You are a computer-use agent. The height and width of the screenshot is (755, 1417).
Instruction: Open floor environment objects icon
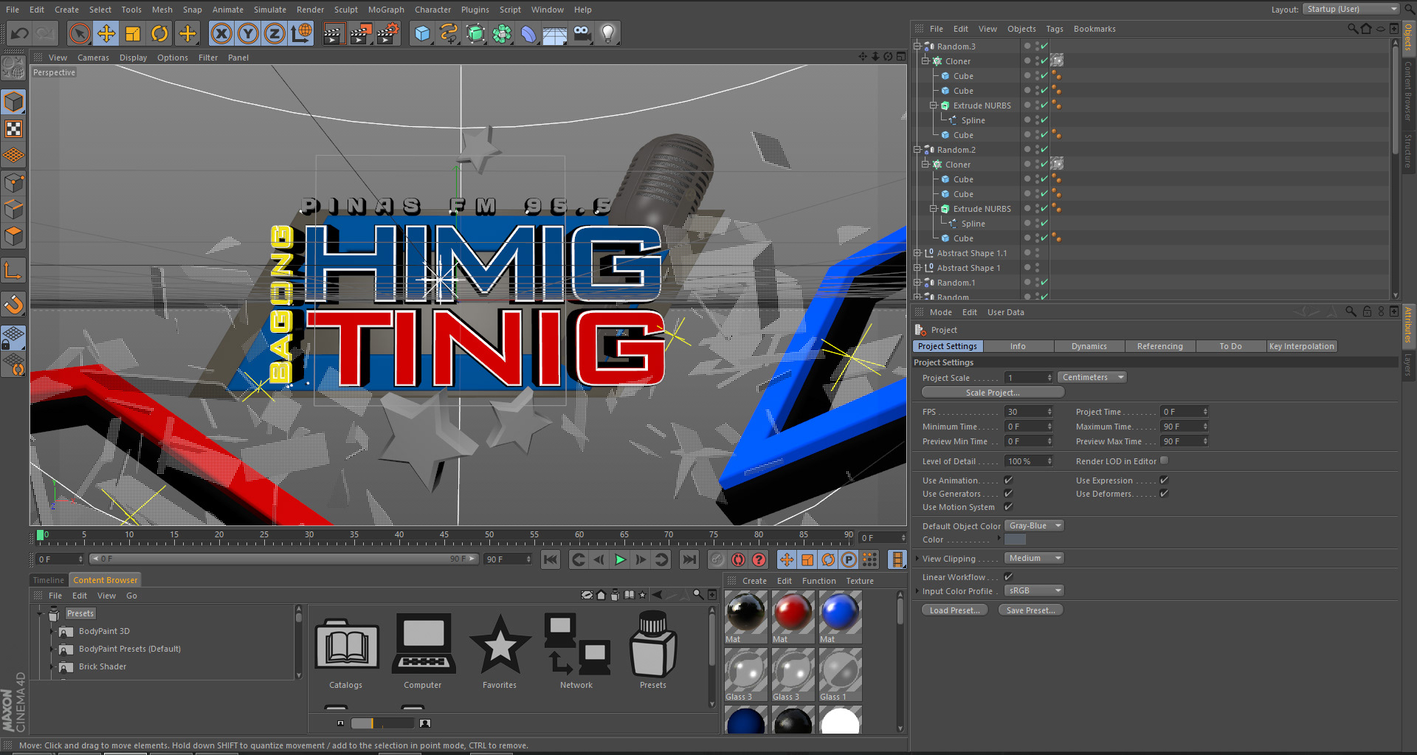tap(555, 33)
